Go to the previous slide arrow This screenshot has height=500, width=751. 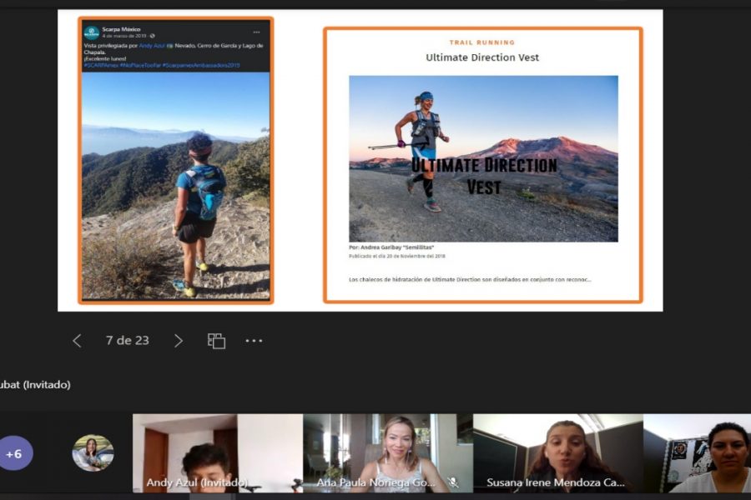77,341
